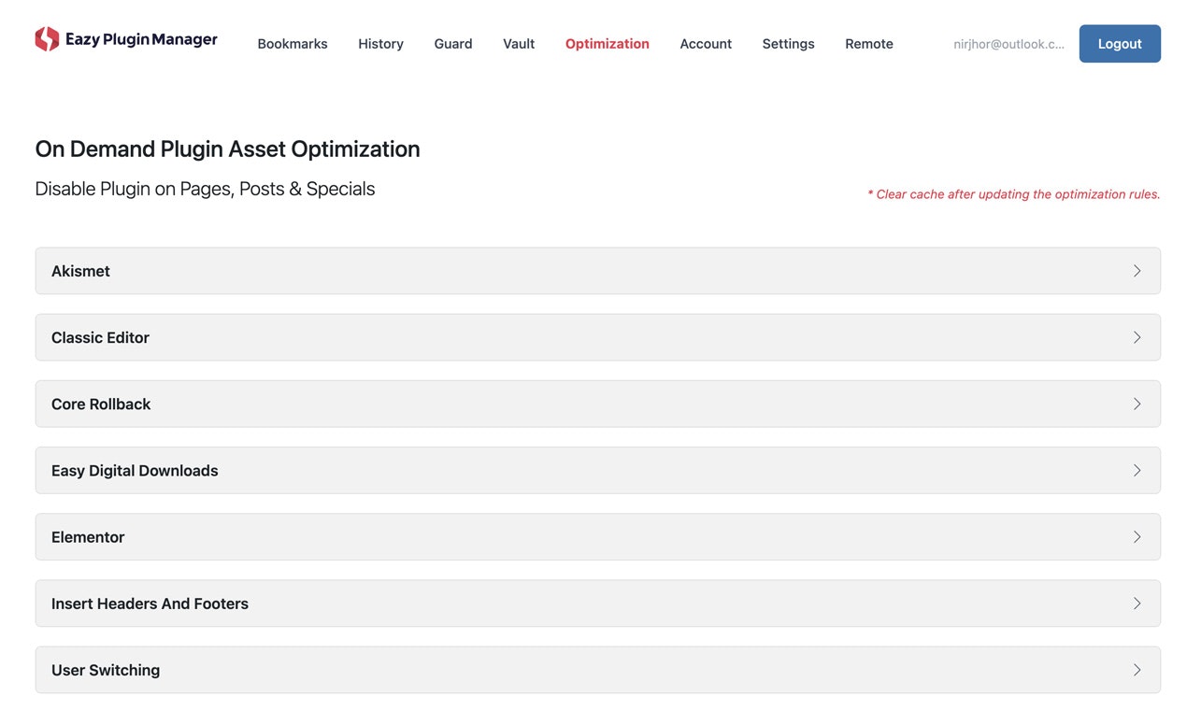Click the Disable Plugin on Pages subtitle
Screen dimensions: 1187x710
[205, 189]
